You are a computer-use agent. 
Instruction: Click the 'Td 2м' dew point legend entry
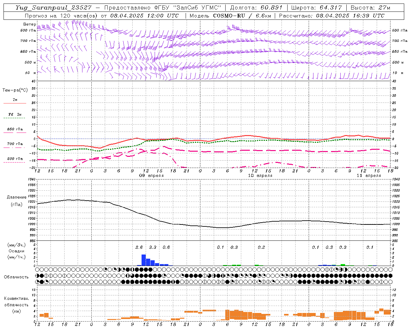tap(15, 114)
